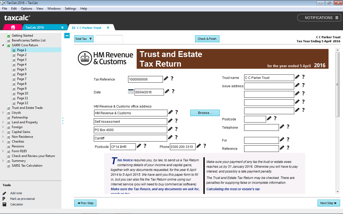This screenshot has height=214, width=343.
Task: Open the calendar picker beside Date field
Action: click(x=131, y=91)
